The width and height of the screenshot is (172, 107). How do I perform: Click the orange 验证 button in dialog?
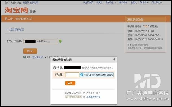[x=70, y=83]
